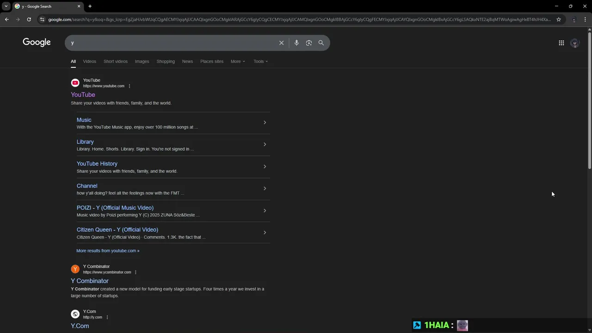The image size is (592, 333).
Task: Switch to the Images results tab
Action: [142, 62]
